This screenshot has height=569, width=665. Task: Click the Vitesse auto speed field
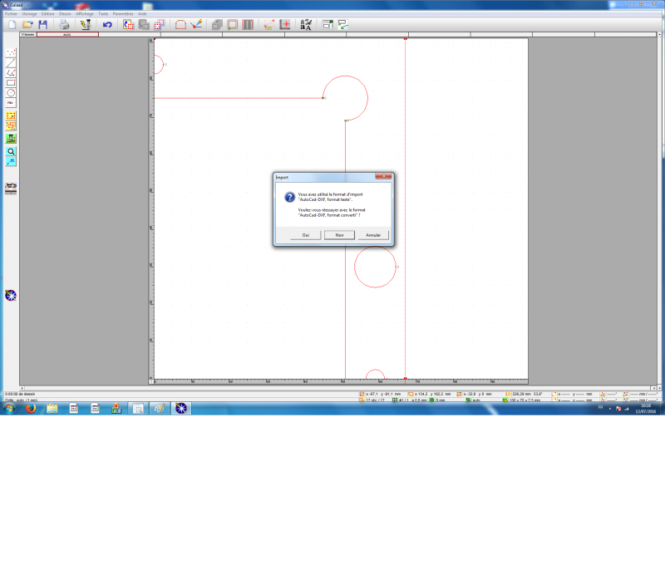(67, 35)
